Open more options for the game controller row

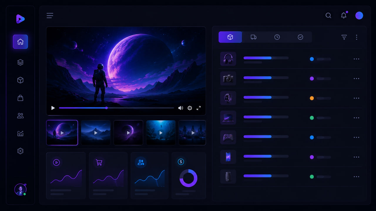click(356, 137)
